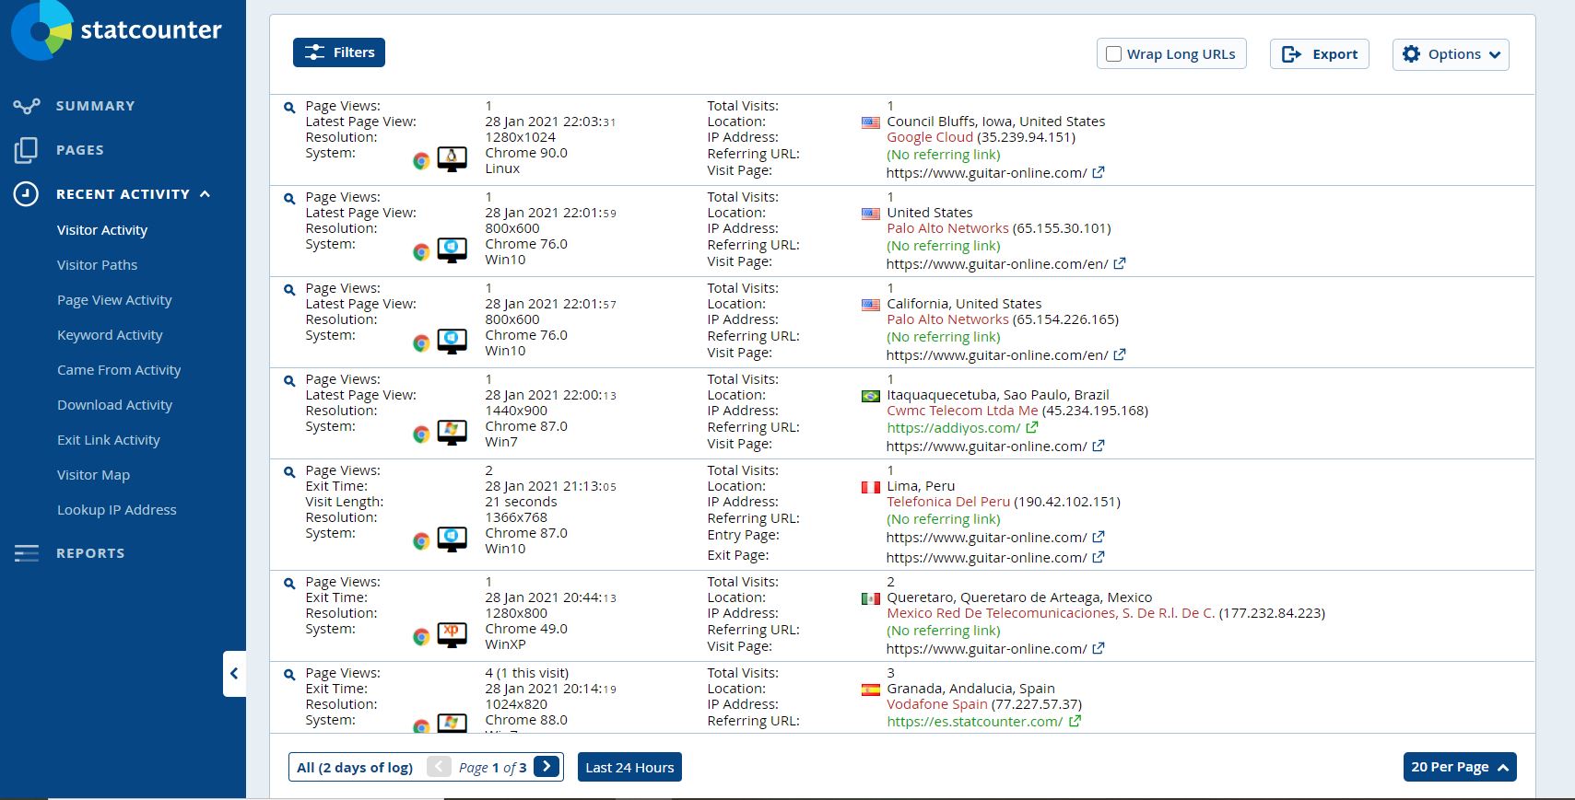Viewport: 1575px width, 800px height.
Task: Open the Summary section icon
Action: (x=27, y=106)
